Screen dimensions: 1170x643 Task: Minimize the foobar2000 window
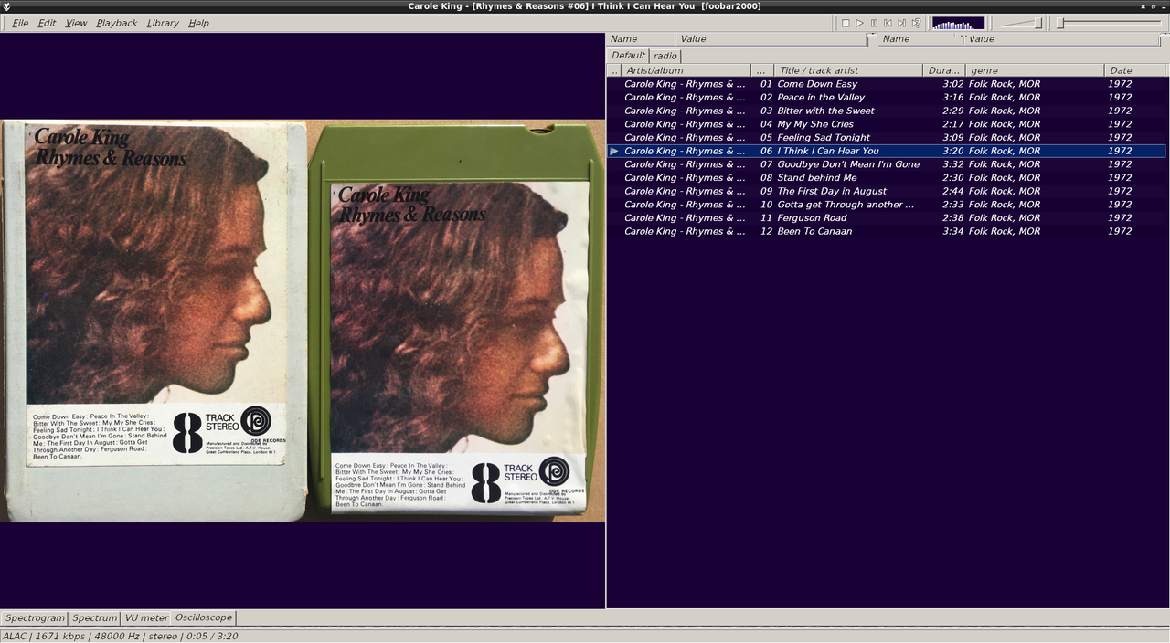point(1165,6)
